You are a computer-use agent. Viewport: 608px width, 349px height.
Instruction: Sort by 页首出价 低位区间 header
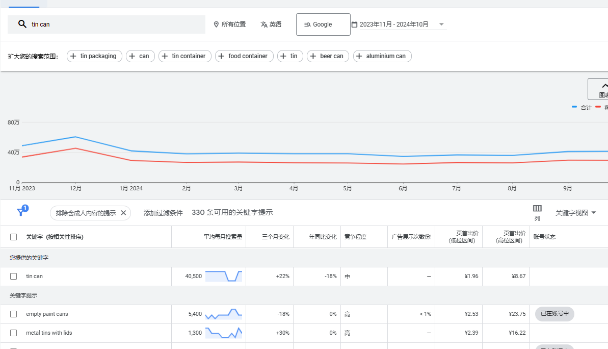click(463, 237)
